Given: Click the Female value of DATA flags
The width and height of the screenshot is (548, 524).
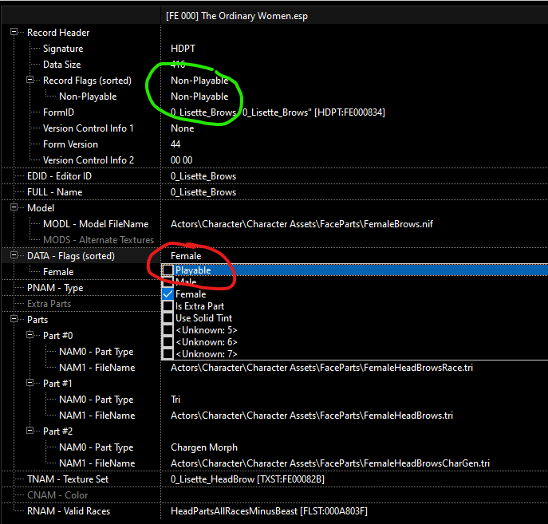Looking at the screenshot, I should (186, 256).
